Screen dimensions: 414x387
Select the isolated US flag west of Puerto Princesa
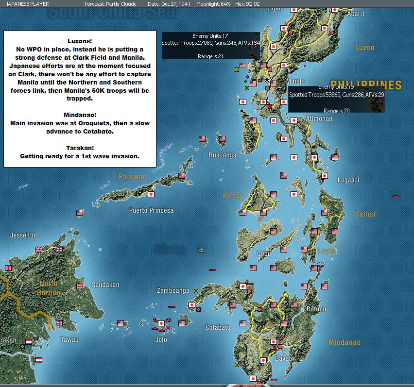coord(80,213)
